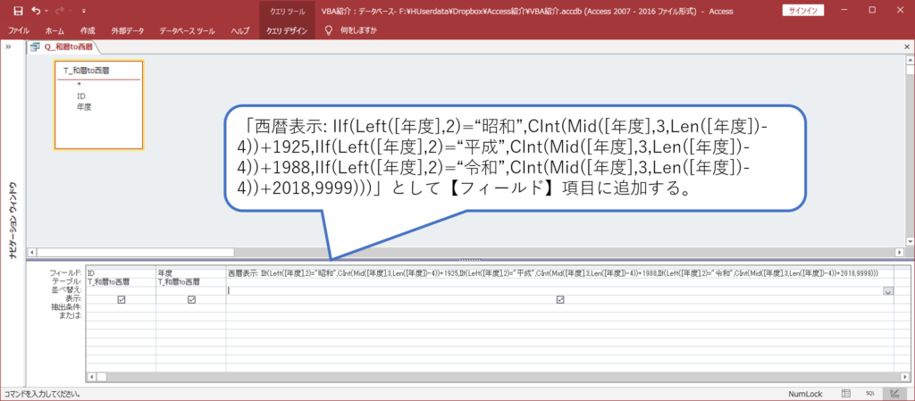Screen dimensions: 915x401
Task: Click the 並べ替え cell under 年度 column
Action: (x=191, y=290)
